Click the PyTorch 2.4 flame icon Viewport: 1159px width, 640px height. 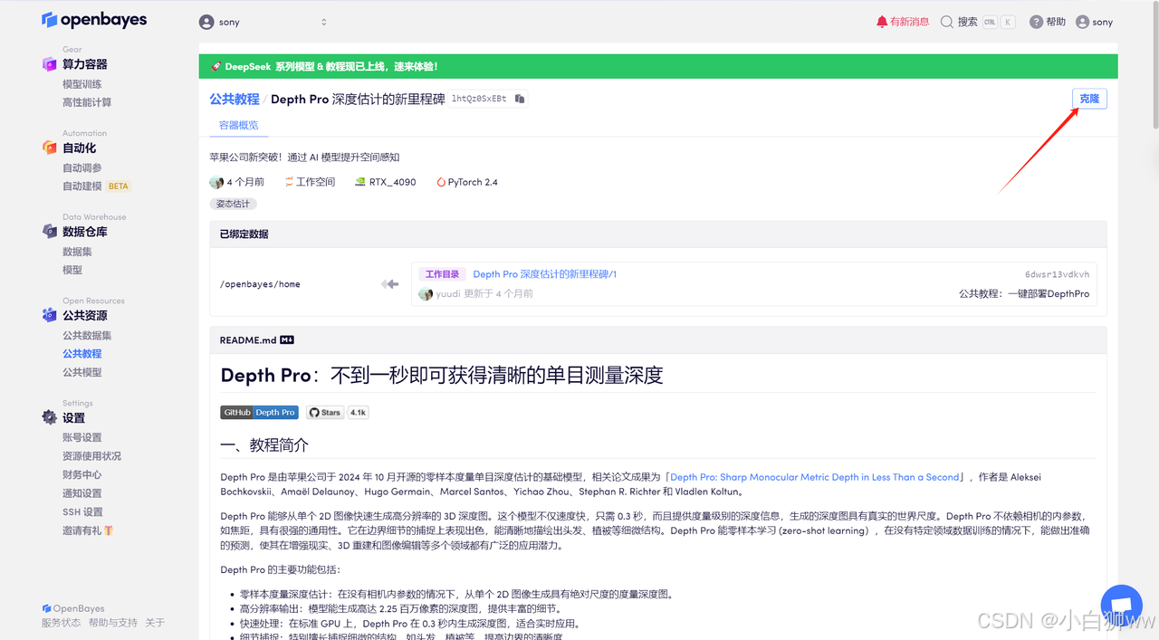[439, 181]
